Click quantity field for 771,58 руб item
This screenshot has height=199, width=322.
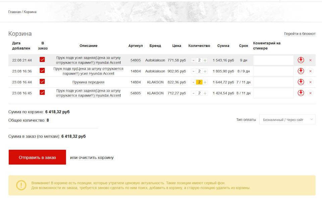coord(199,60)
